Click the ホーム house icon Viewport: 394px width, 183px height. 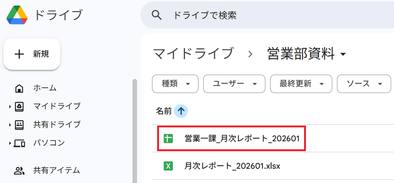(x=19, y=88)
